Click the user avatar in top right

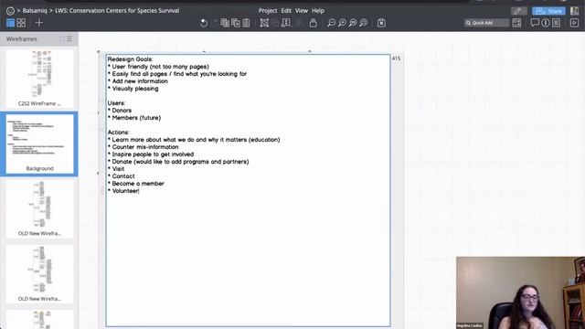point(575,10)
